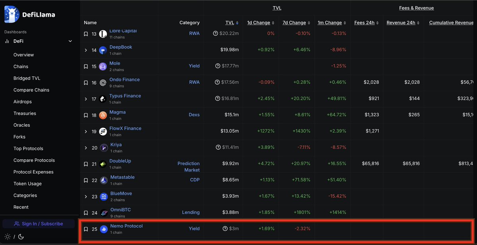The width and height of the screenshot is (477, 245).
Task: Expand the BlueMove row
Action: (x=86, y=197)
